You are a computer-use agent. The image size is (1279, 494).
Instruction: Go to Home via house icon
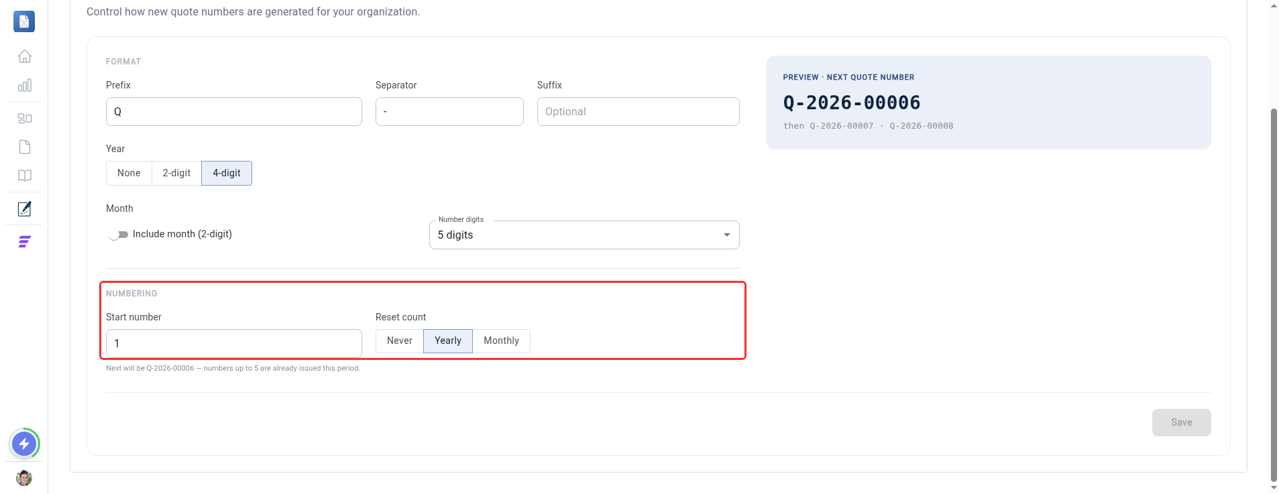pyautogui.click(x=25, y=56)
